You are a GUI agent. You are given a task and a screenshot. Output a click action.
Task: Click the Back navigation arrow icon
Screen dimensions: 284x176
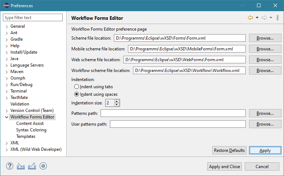(x=250, y=18)
